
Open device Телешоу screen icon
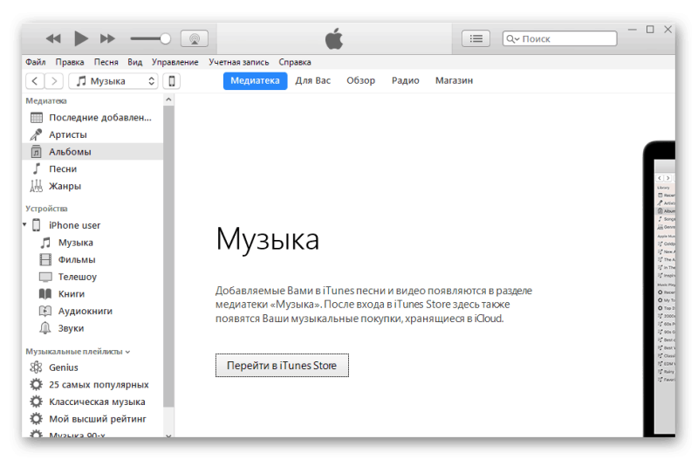tap(45, 277)
